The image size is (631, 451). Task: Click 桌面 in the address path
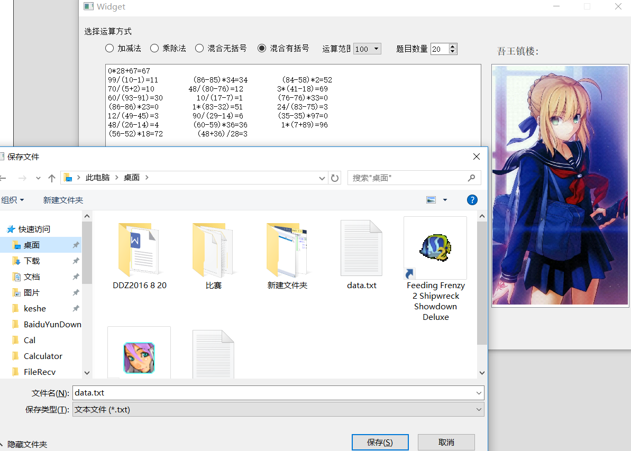tap(132, 178)
